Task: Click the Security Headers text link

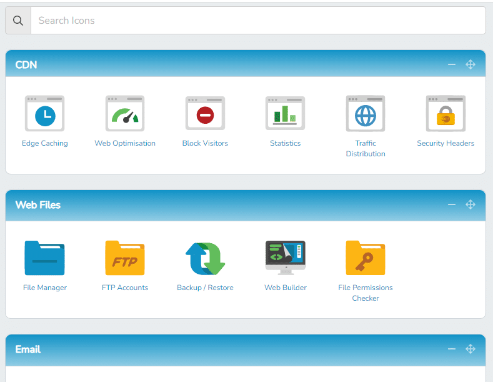Action: coord(446,143)
